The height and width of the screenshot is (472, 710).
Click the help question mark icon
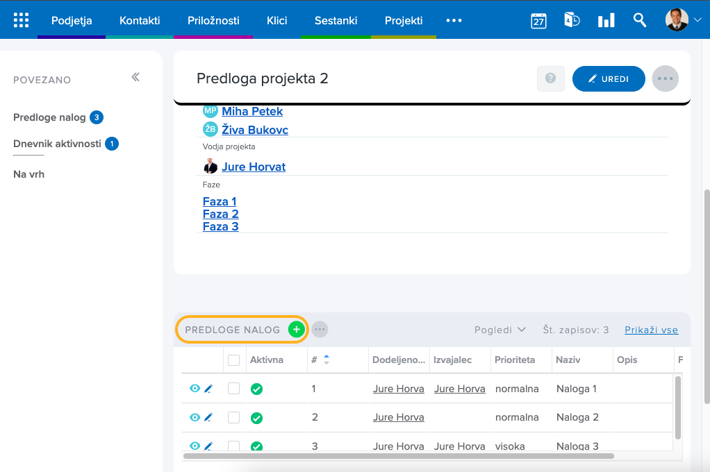(550, 79)
